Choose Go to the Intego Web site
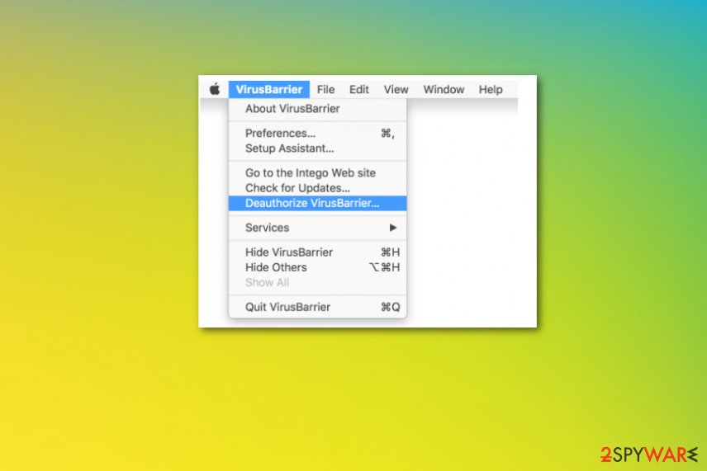The width and height of the screenshot is (707, 471). click(x=317, y=173)
